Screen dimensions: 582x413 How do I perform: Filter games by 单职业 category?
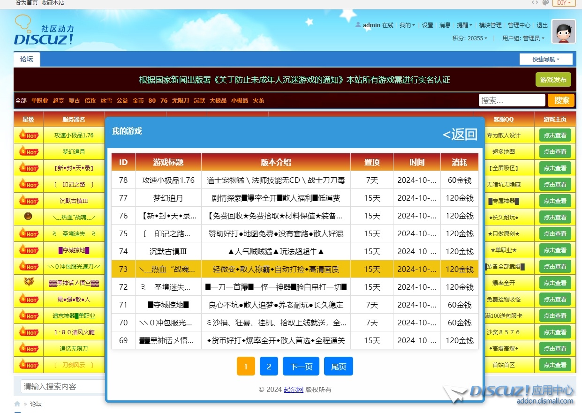[40, 101]
